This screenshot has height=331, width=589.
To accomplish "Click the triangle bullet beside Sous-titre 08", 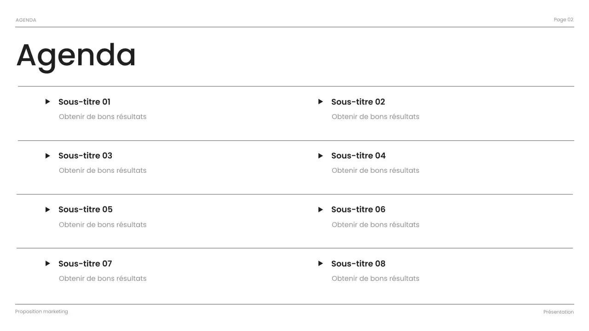I will [x=320, y=263].
